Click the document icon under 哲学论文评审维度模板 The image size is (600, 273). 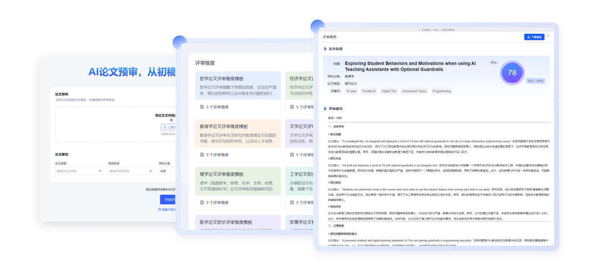click(202, 107)
